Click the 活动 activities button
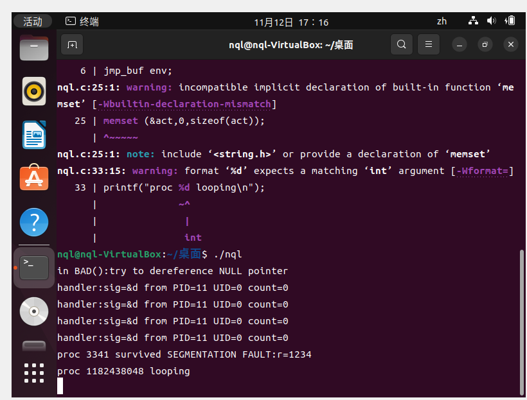The image size is (527, 400). [33, 21]
